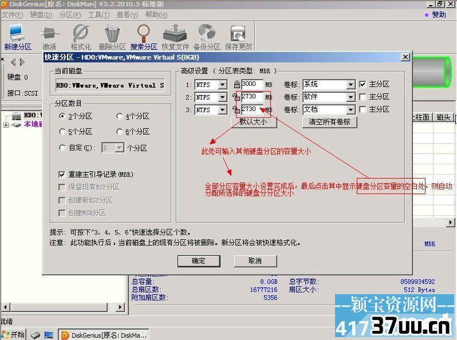The image size is (457, 340).
Task: Open the 分区(P) menu
Action: pyautogui.click(x=70, y=15)
